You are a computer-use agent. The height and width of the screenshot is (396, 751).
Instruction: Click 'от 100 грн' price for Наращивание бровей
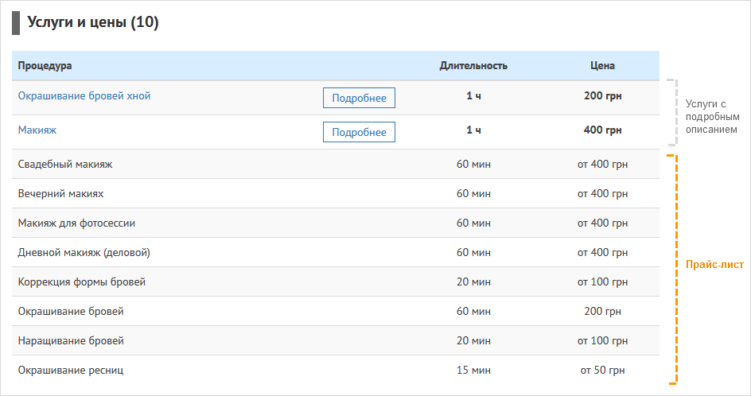click(602, 340)
